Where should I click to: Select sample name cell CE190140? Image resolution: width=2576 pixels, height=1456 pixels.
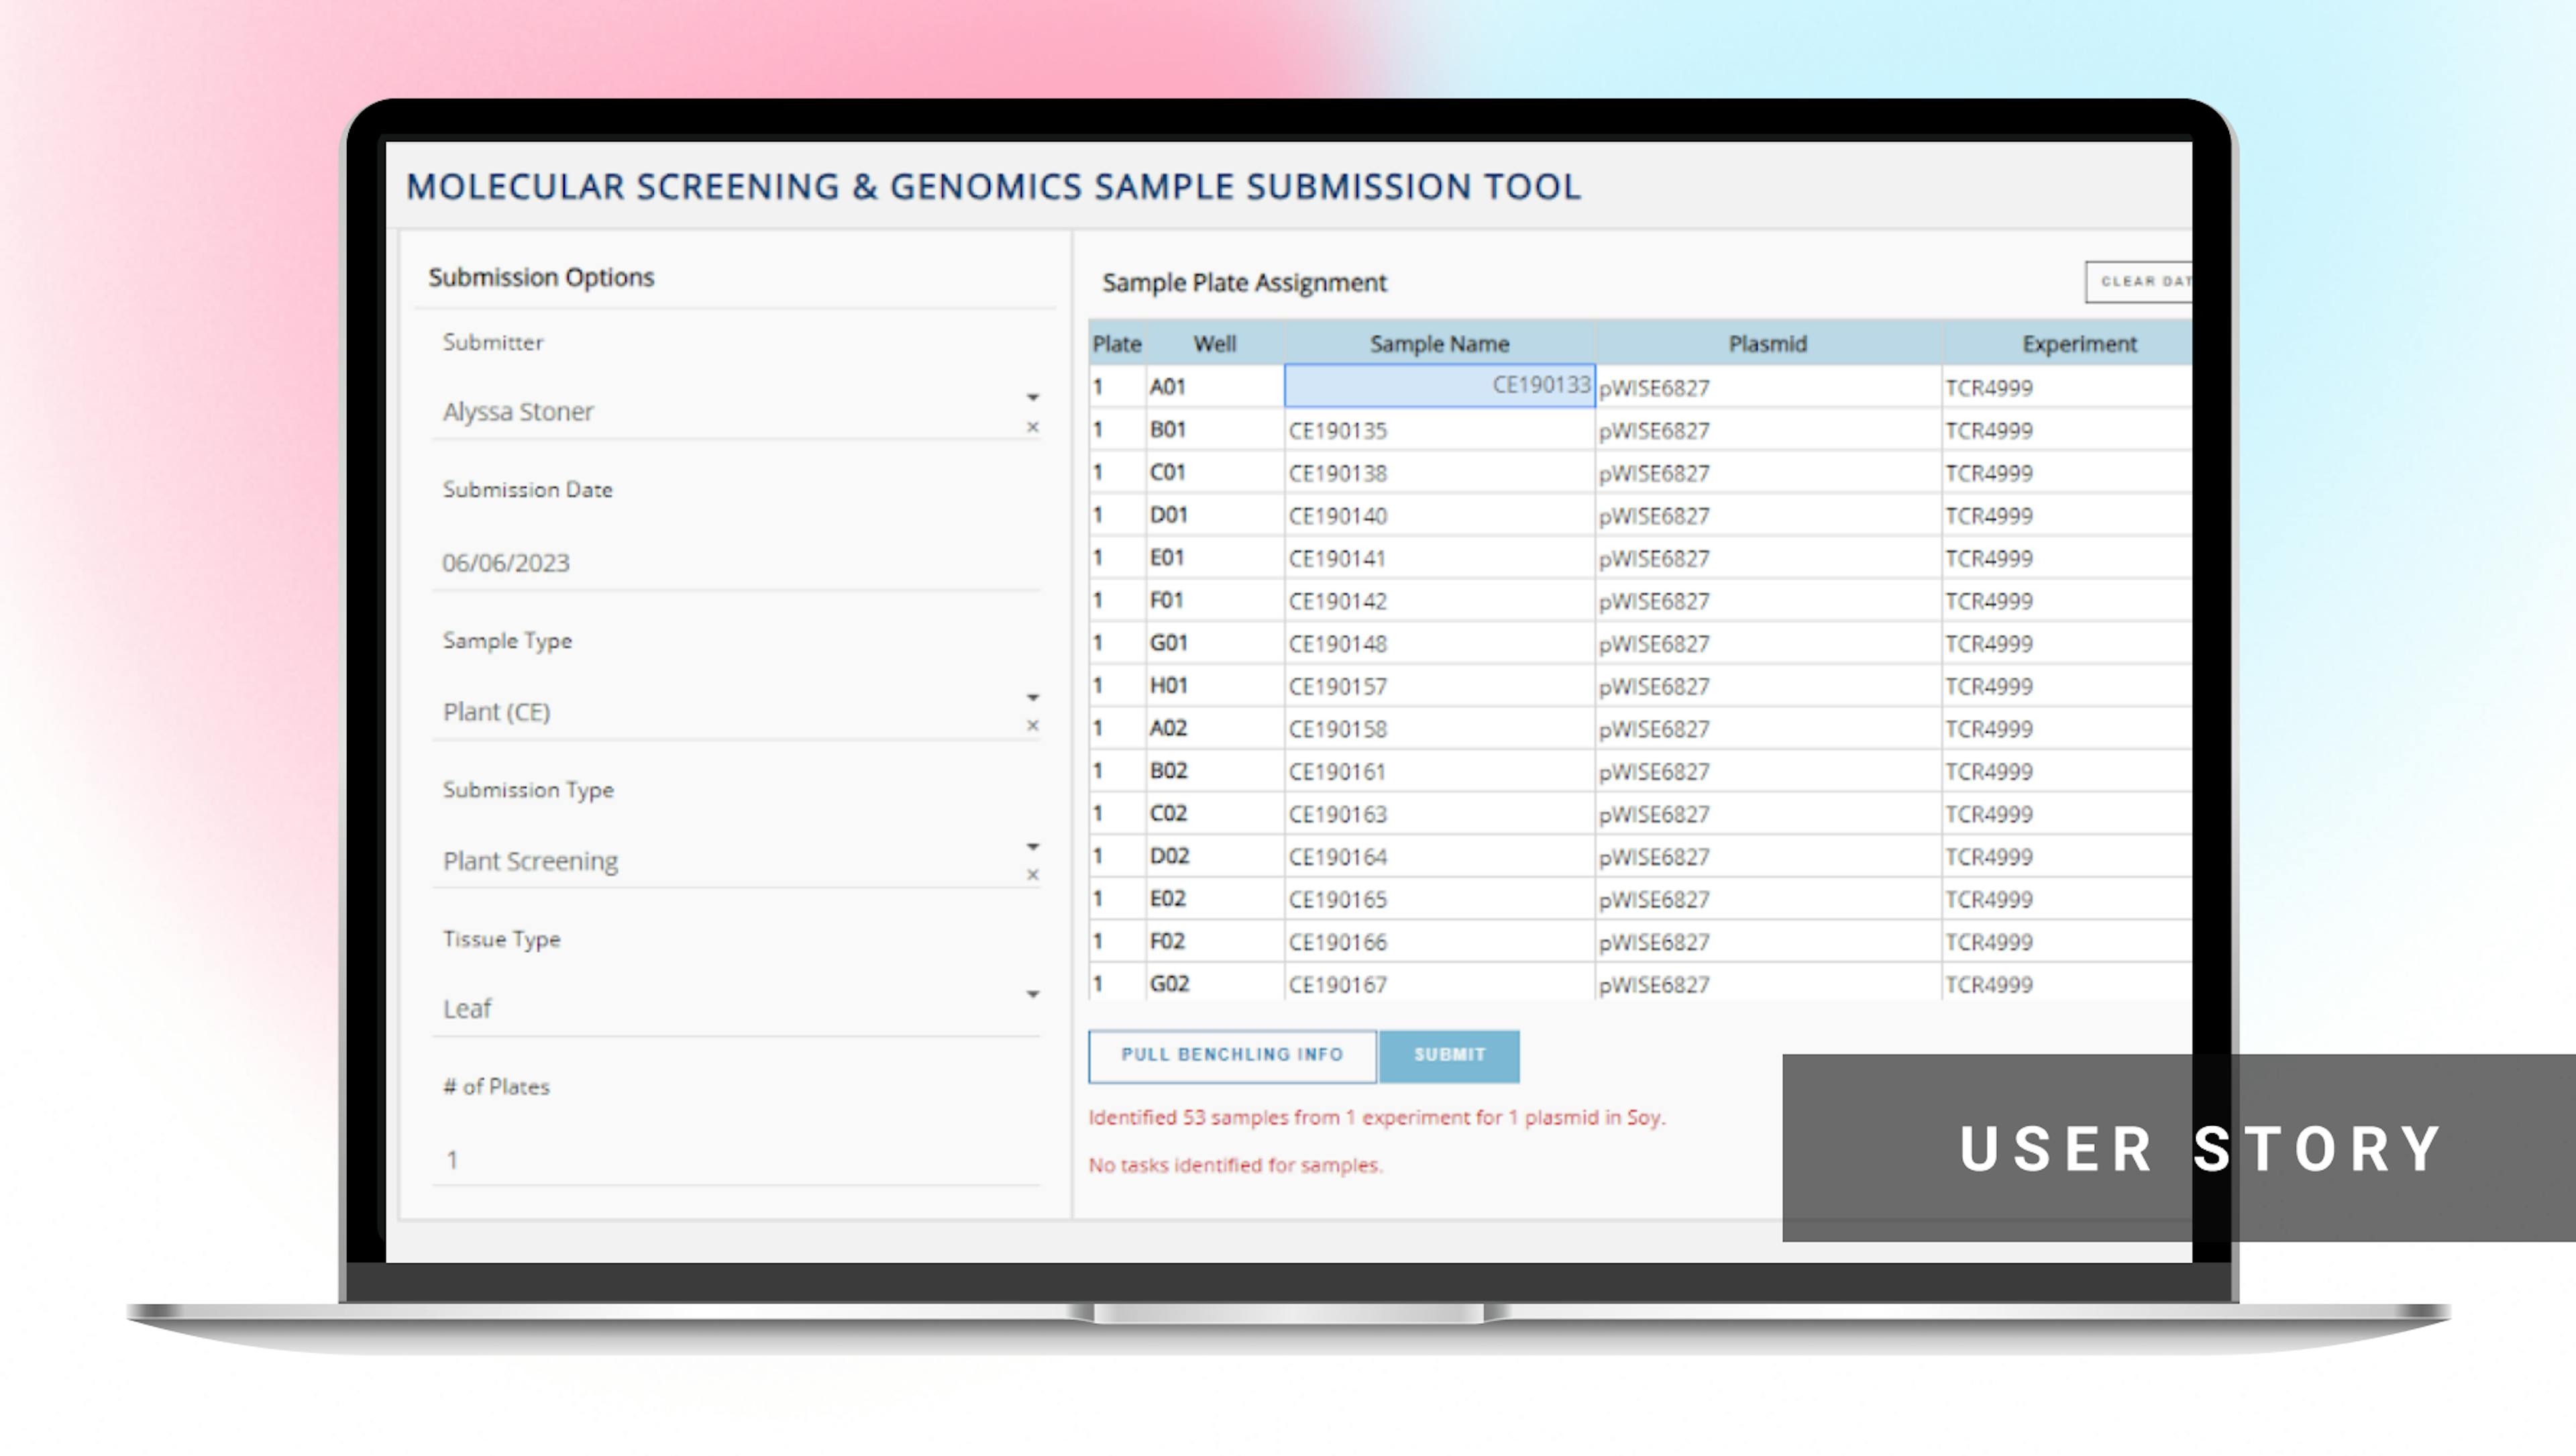point(1439,516)
